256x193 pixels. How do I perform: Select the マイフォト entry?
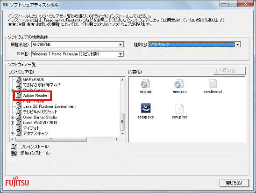pos(31,128)
